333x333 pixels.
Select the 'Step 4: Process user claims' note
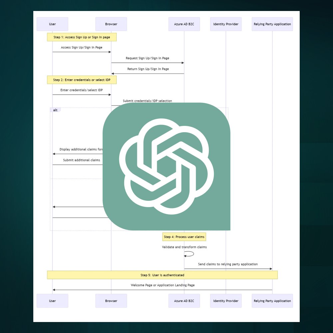click(x=184, y=237)
